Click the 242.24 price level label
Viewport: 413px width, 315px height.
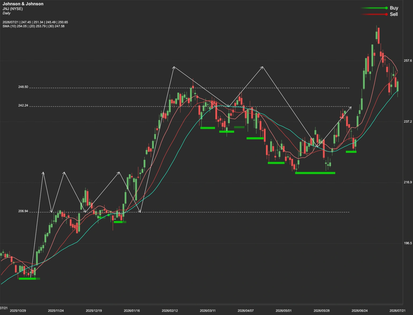click(x=23, y=105)
